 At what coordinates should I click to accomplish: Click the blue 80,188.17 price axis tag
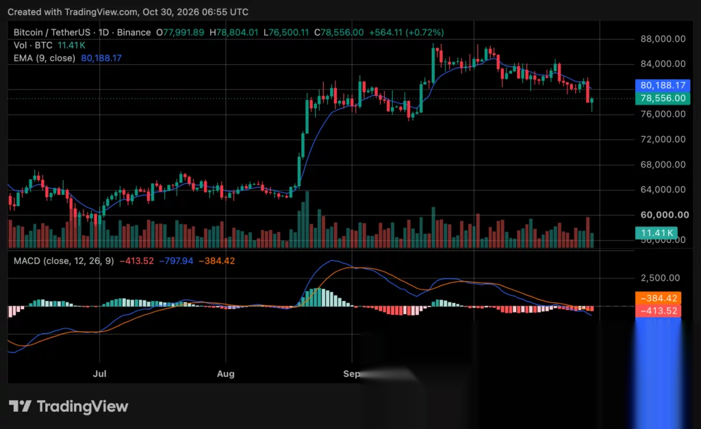663,86
